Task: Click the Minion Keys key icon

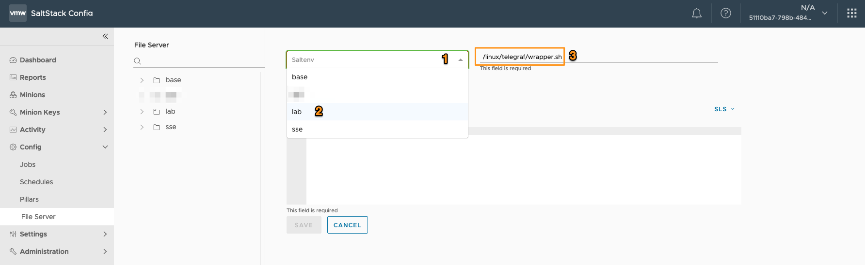Action: (x=13, y=112)
